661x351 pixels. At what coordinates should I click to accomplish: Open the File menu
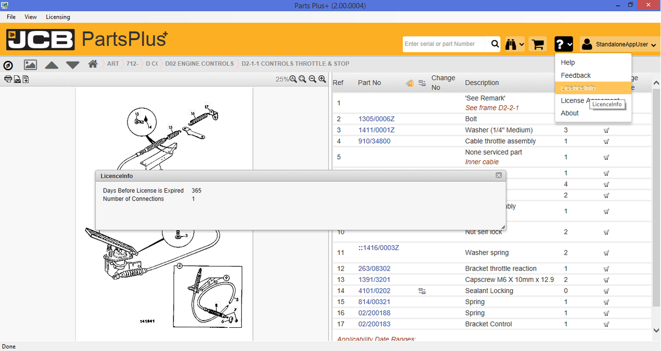11,17
